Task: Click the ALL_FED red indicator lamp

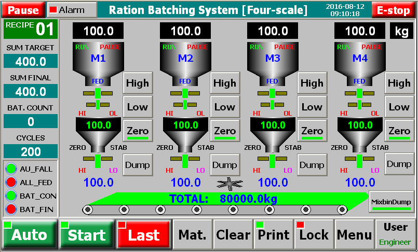Action: tap(12, 183)
